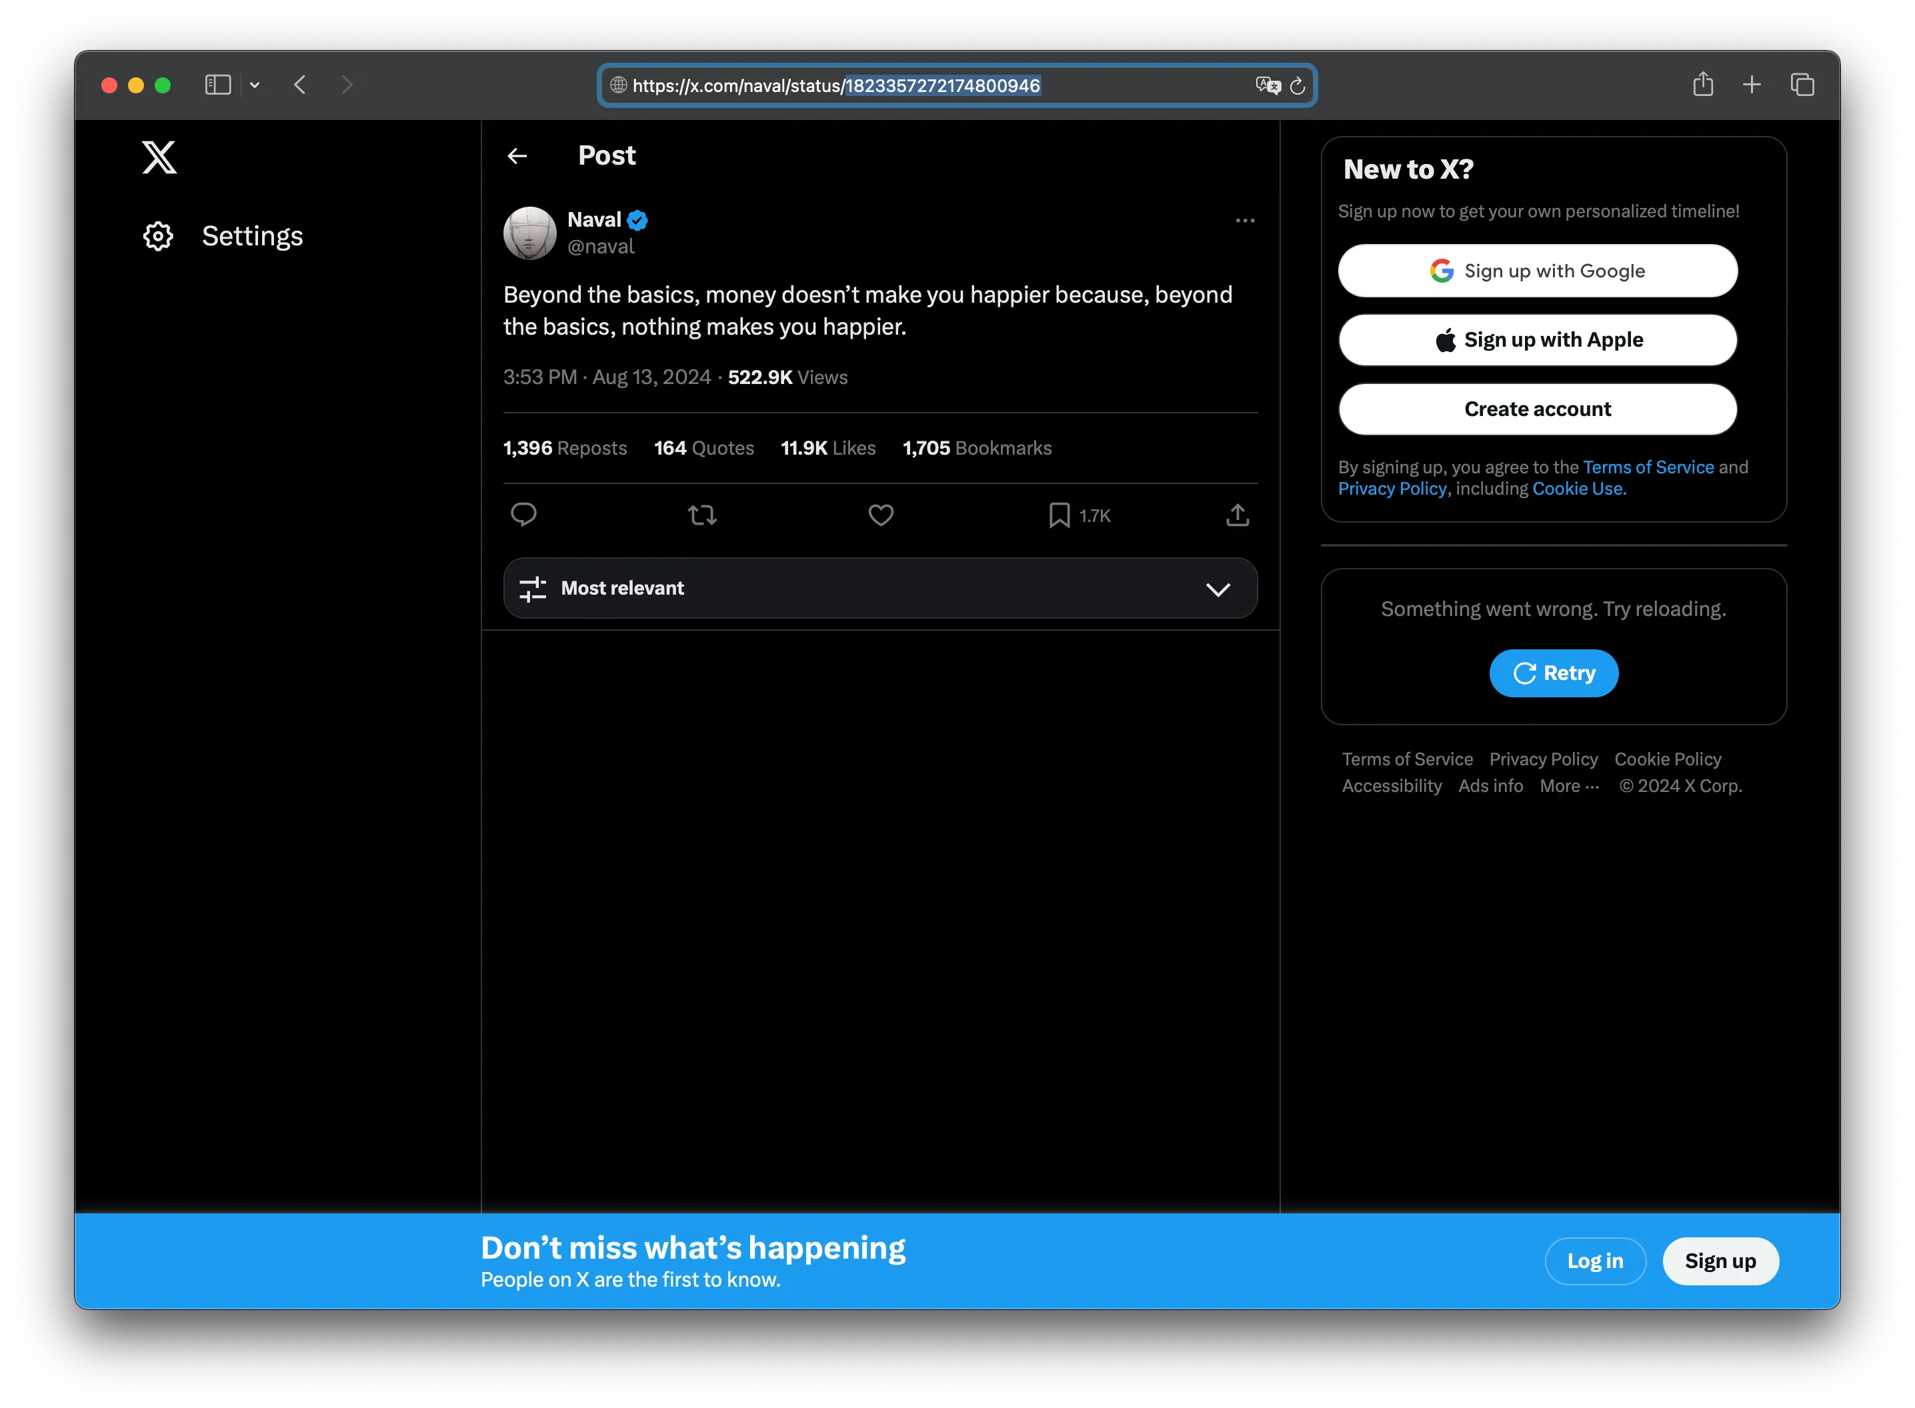
Task: Open the Safari sidebar dropdown chevron
Action: click(x=254, y=85)
